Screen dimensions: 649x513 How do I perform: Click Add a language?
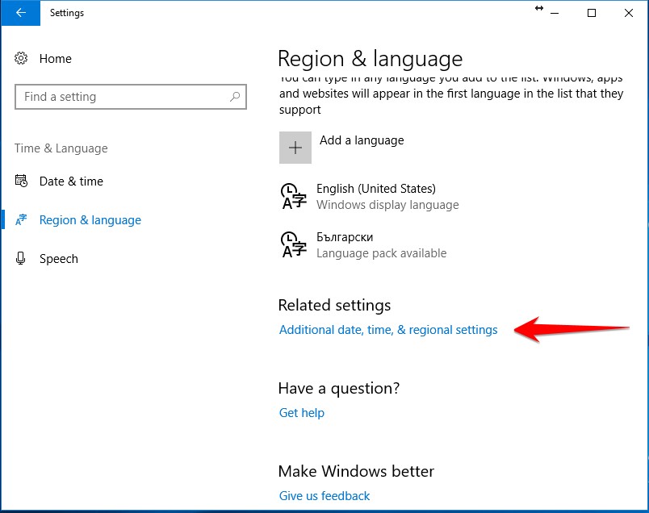pyautogui.click(x=362, y=140)
